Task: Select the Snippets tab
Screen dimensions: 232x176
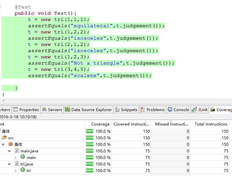Action: [x=126, y=109]
